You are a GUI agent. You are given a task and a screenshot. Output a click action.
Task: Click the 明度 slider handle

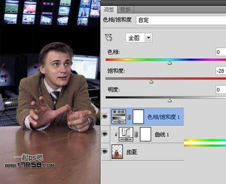click(170, 101)
